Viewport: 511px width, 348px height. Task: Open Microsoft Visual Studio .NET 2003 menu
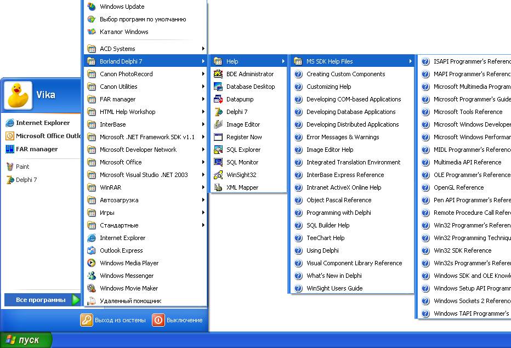tap(145, 175)
